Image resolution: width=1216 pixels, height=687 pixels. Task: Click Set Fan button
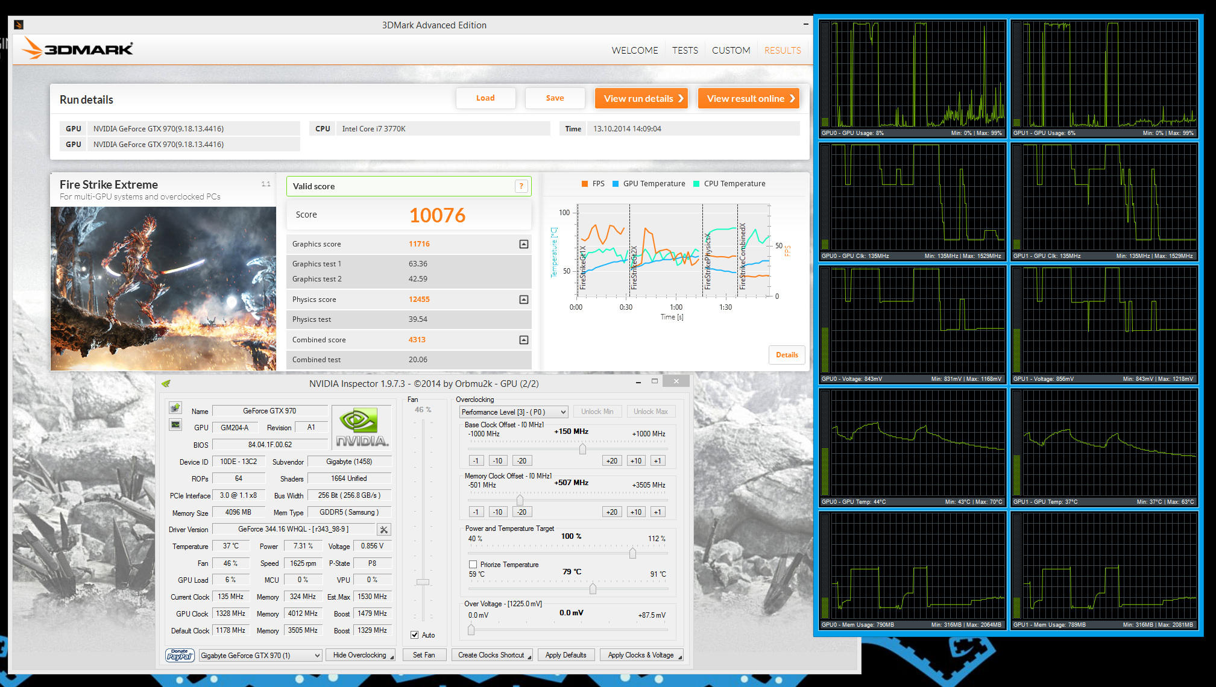pyautogui.click(x=424, y=655)
